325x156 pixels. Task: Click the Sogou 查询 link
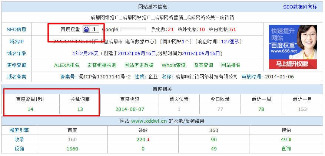pos(286,149)
